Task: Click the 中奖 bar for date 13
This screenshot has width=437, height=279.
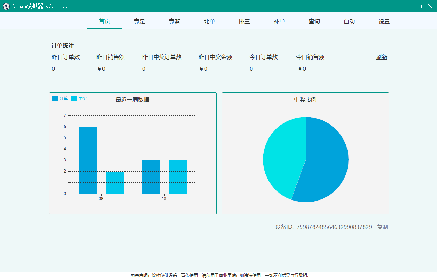Action: coord(178,177)
